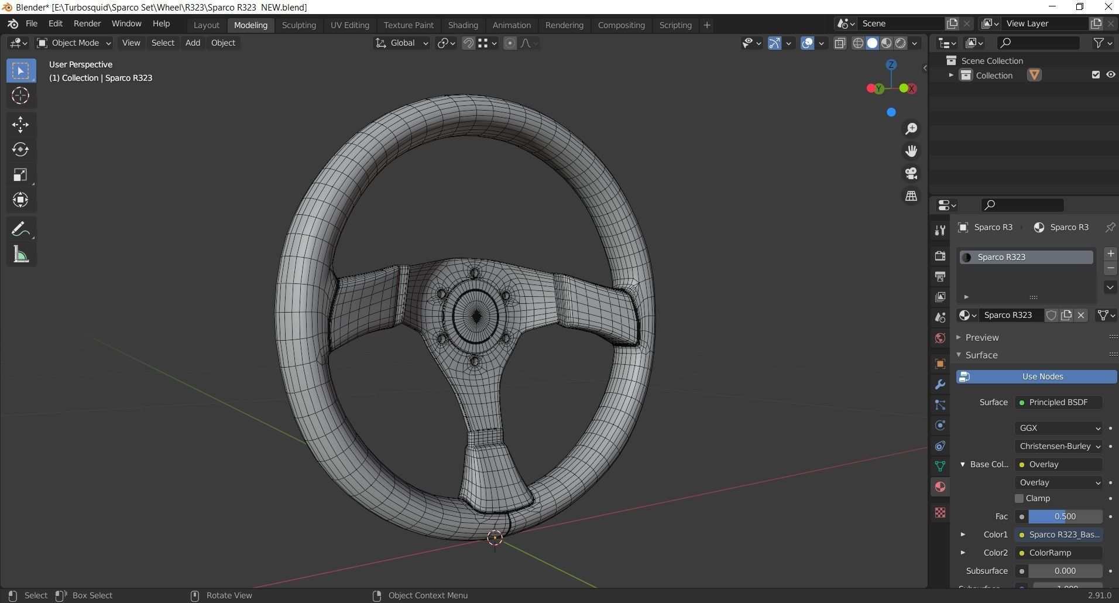Switch to rendered viewport shading

(901, 43)
